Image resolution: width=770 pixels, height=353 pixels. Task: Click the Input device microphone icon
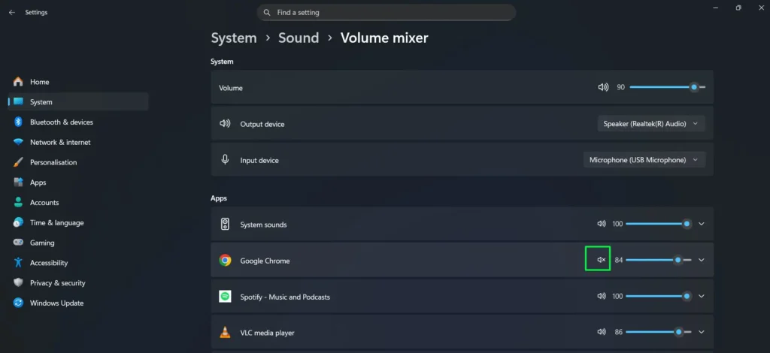coord(225,159)
